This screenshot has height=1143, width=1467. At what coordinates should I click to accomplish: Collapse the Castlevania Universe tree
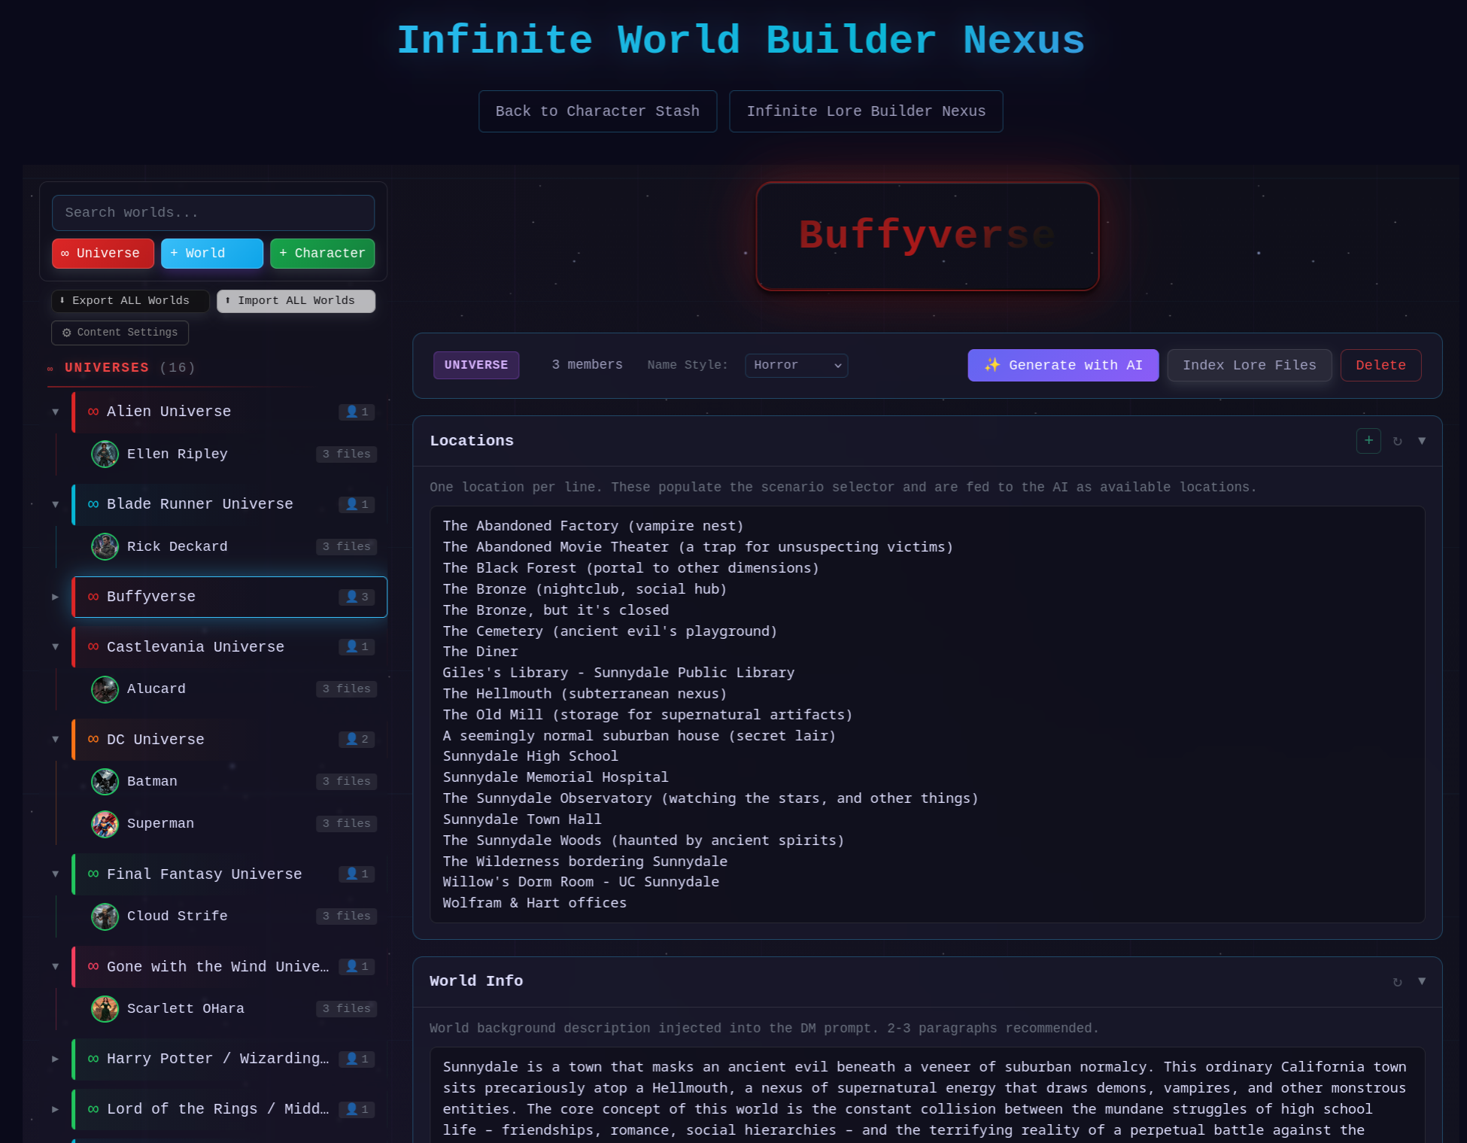click(x=56, y=646)
